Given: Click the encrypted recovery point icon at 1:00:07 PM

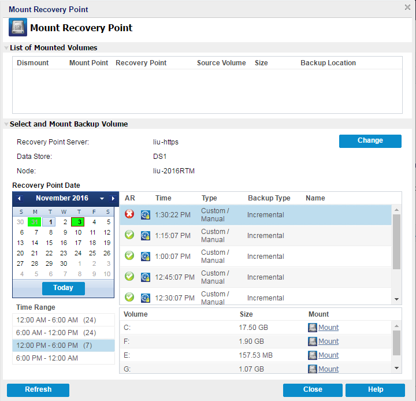Looking at the screenshot, I should pos(146,256).
